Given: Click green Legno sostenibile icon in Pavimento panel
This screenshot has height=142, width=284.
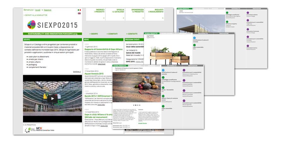Looking at the screenshot, I should (163, 106).
